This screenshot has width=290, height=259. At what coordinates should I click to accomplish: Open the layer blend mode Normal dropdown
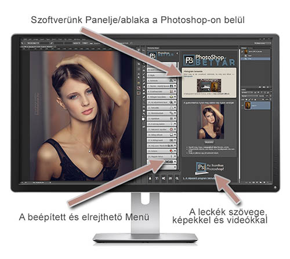250,96
